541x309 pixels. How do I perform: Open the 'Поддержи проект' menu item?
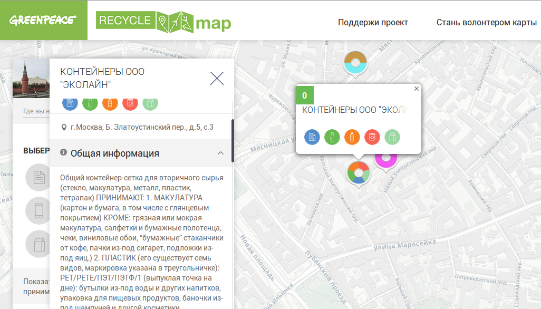point(373,23)
